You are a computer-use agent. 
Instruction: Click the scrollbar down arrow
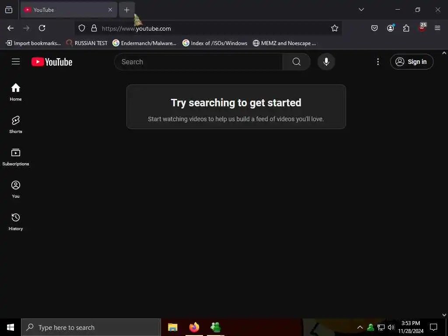point(444,315)
